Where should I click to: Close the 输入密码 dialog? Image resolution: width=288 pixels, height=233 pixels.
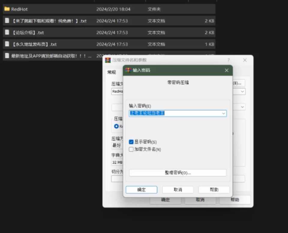click(227, 70)
